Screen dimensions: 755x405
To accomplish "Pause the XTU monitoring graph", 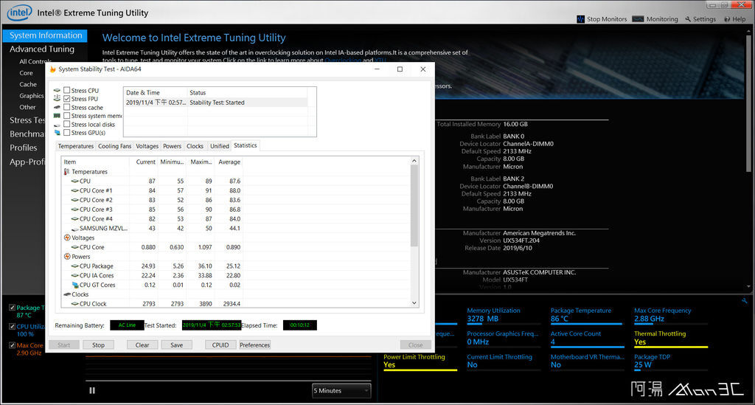I will 92,390.
